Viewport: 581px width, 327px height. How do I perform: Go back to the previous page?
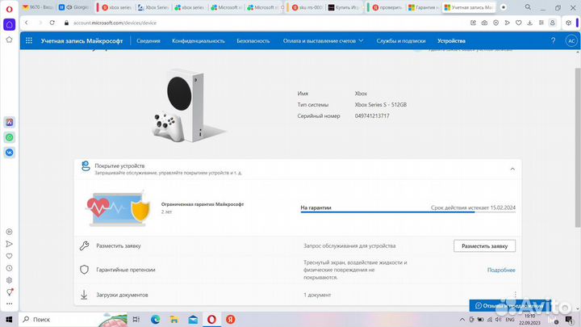tap(27, 23)
